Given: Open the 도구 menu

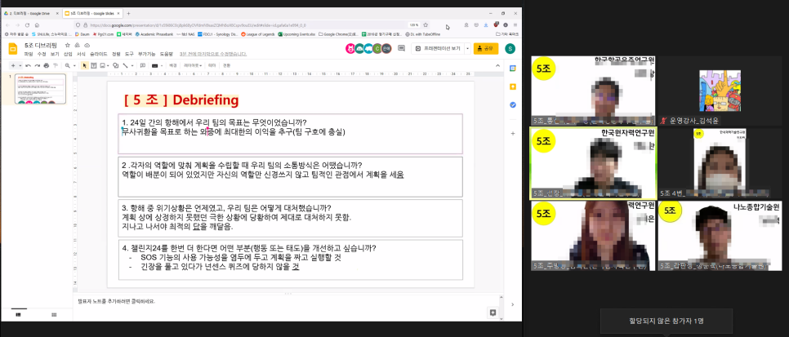Looking at the screenshot, I should (x=129, y=53).
